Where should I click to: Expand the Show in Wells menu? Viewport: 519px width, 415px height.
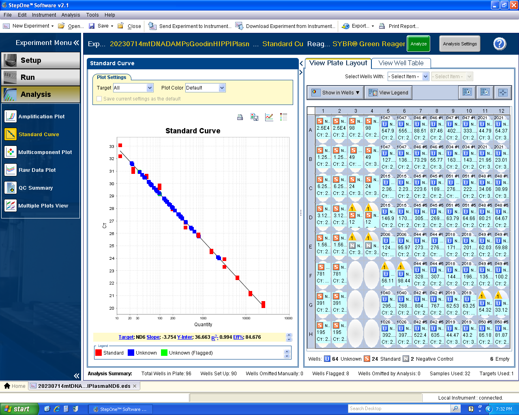(336, 93)
